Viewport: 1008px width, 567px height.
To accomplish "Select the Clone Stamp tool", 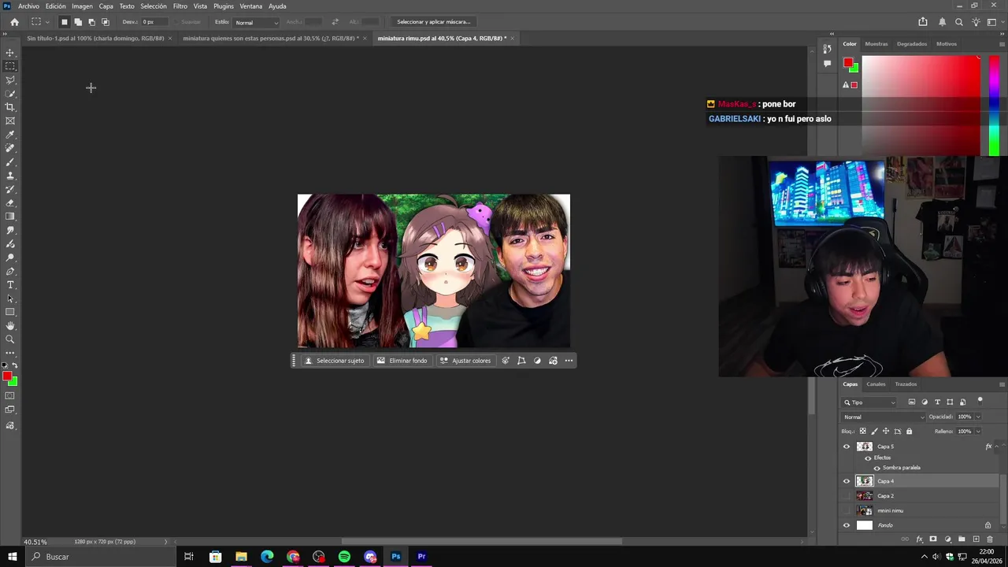I will tap(10, 176).
